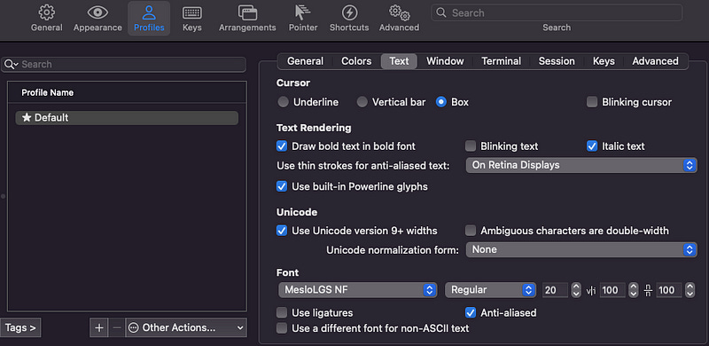The image size is (709, 346).
Task: Click the font size 20 field
Action: point(556,290)
